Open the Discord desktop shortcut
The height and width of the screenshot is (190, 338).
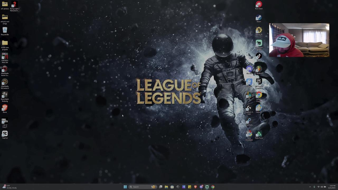click(249, 70)
